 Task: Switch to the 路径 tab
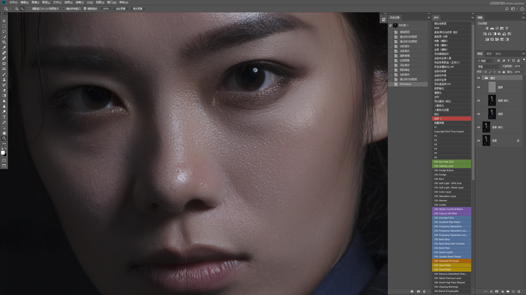[498, 54]
